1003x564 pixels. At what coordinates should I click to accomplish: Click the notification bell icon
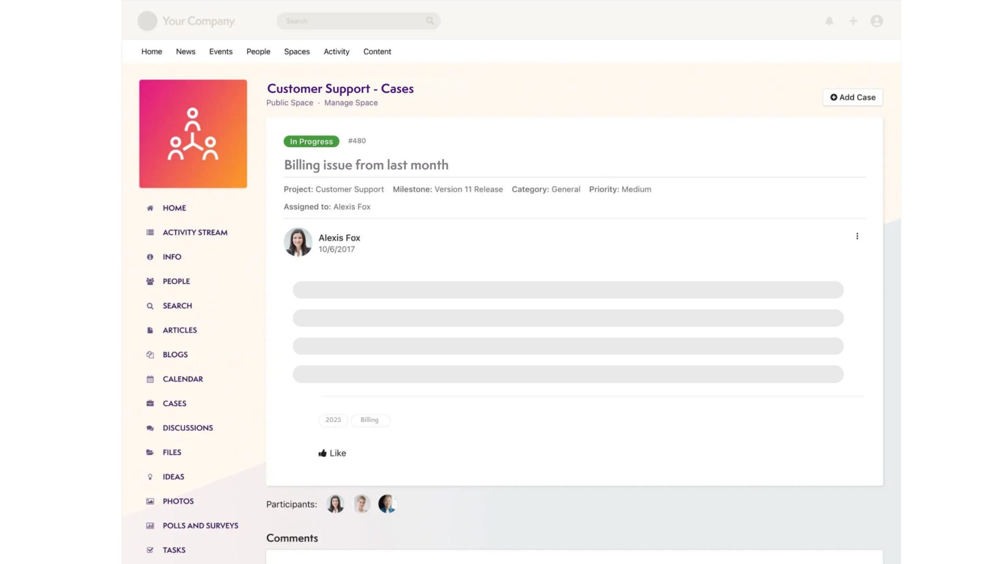click(830, 21)
